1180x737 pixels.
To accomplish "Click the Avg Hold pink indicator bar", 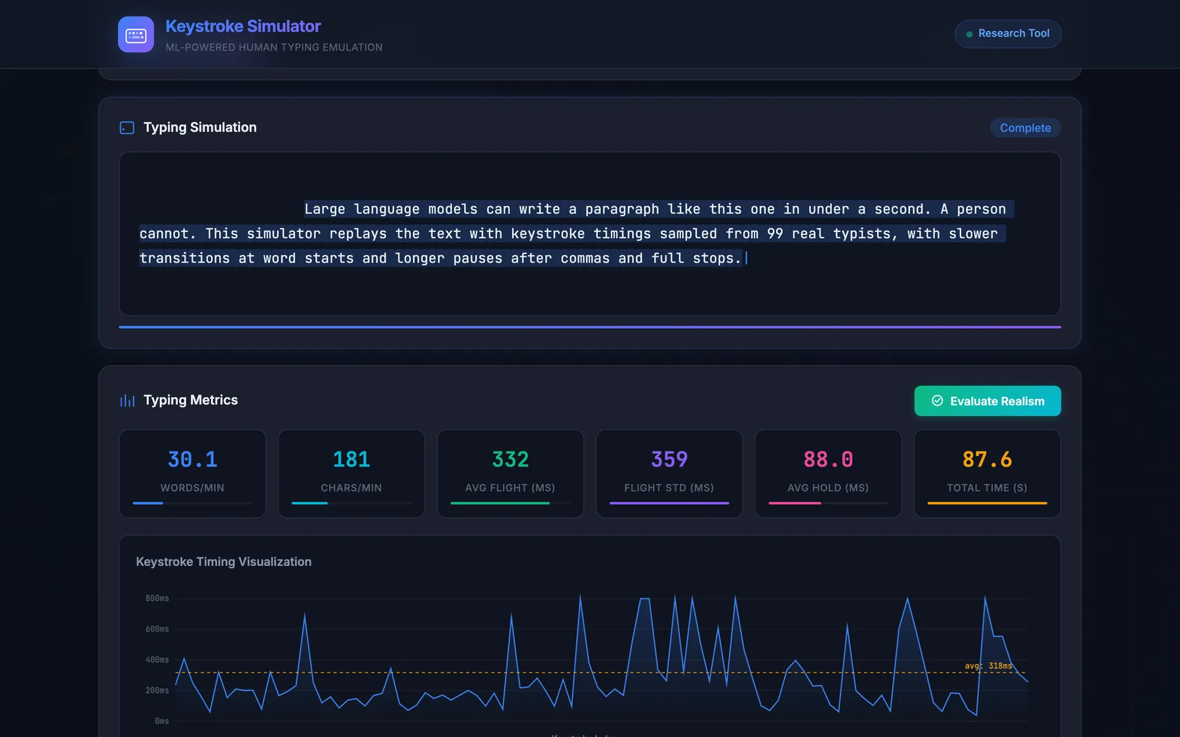I will click(795, 503).
